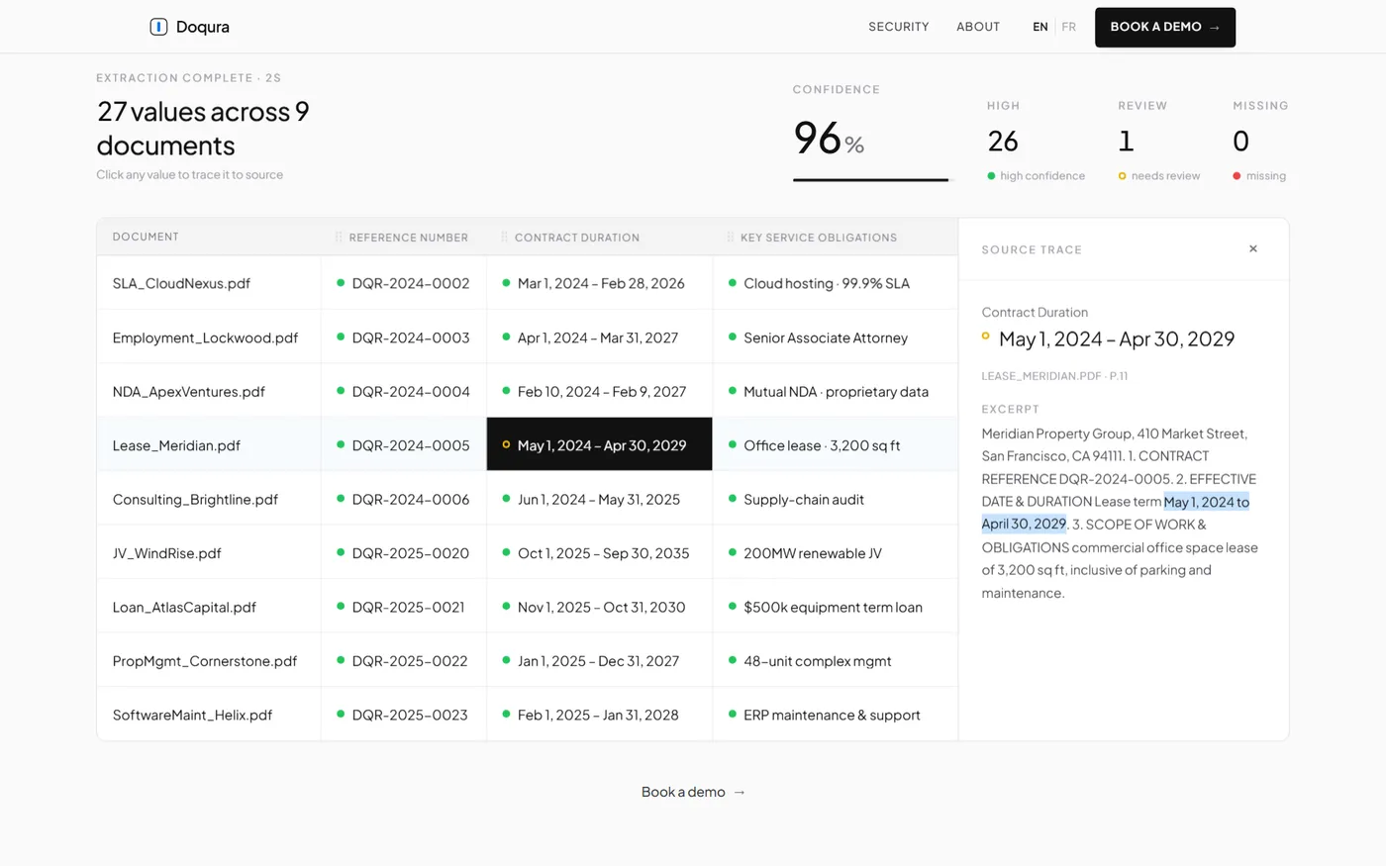This screenshot has width=1386, height=866.
Task: Trace the $500k equipment term loan value
Action: click(x=836, y=608)
